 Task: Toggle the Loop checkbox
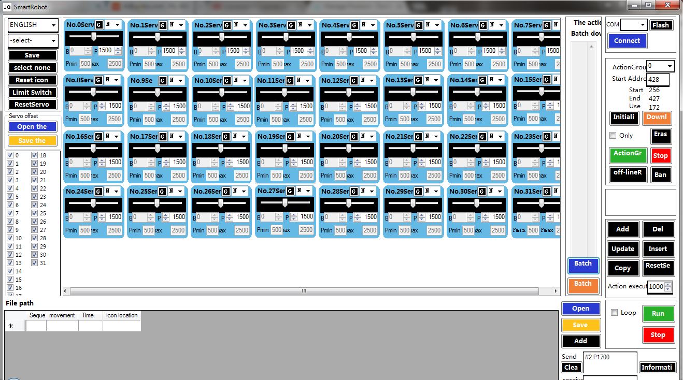click(614, 313)
